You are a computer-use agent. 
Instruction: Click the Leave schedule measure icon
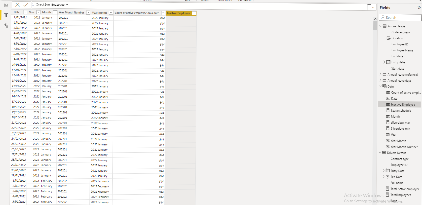388,110
